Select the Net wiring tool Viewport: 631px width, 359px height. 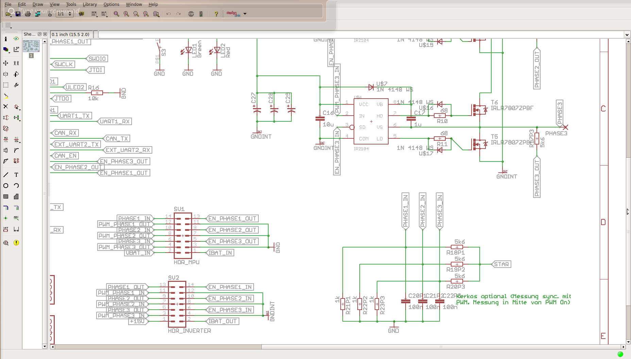click(16, 207)
